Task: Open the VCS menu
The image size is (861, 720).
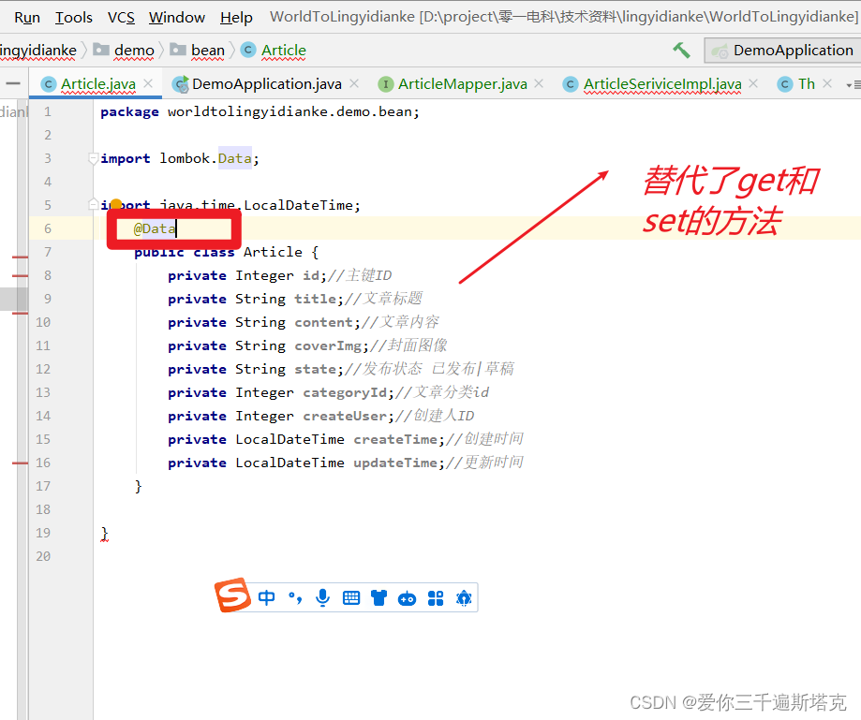Action: pyautogui.click(x=121, y=18)
